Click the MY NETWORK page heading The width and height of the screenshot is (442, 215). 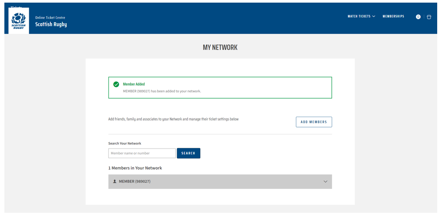(220, 48)
